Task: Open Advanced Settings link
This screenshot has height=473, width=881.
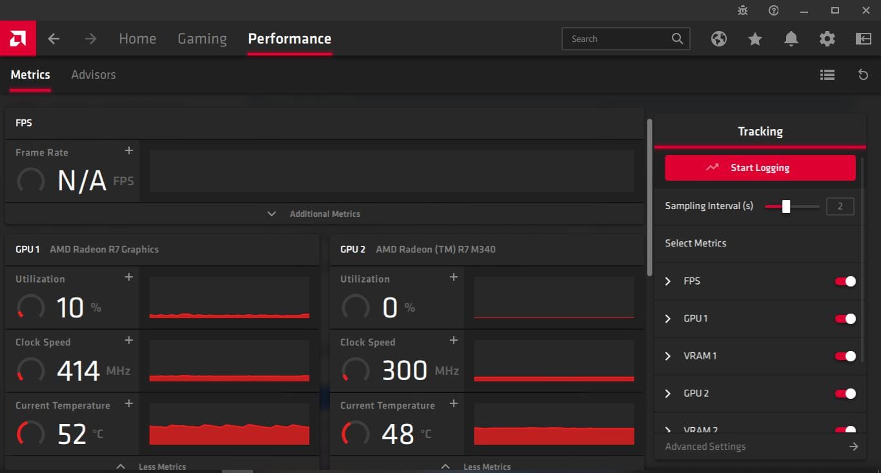Action: coord(705,447)
